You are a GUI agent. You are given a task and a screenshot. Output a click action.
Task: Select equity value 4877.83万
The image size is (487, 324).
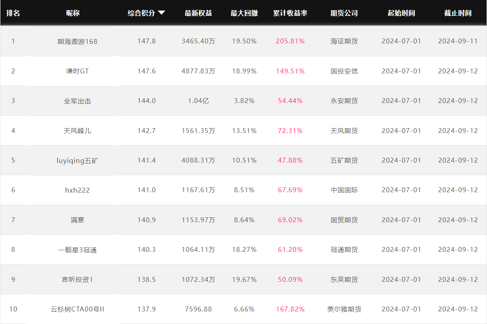point(199,71)
